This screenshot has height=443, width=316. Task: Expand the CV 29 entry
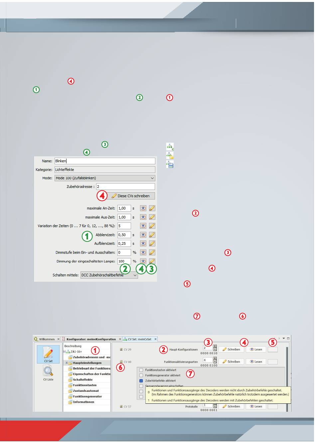pos(121,350)
